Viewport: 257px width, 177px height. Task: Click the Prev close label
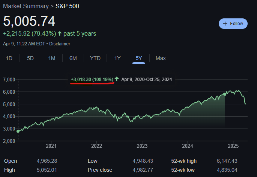pos(100,170)
